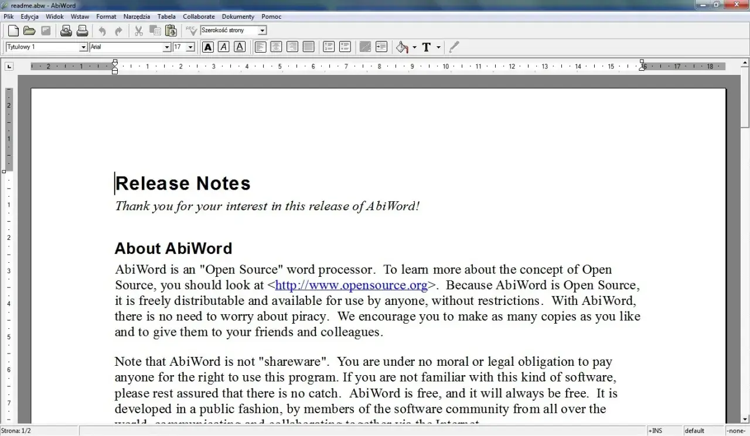Click the top margin marker on vertical ruler
The image size is (750, 436).
tap(4, 171)
